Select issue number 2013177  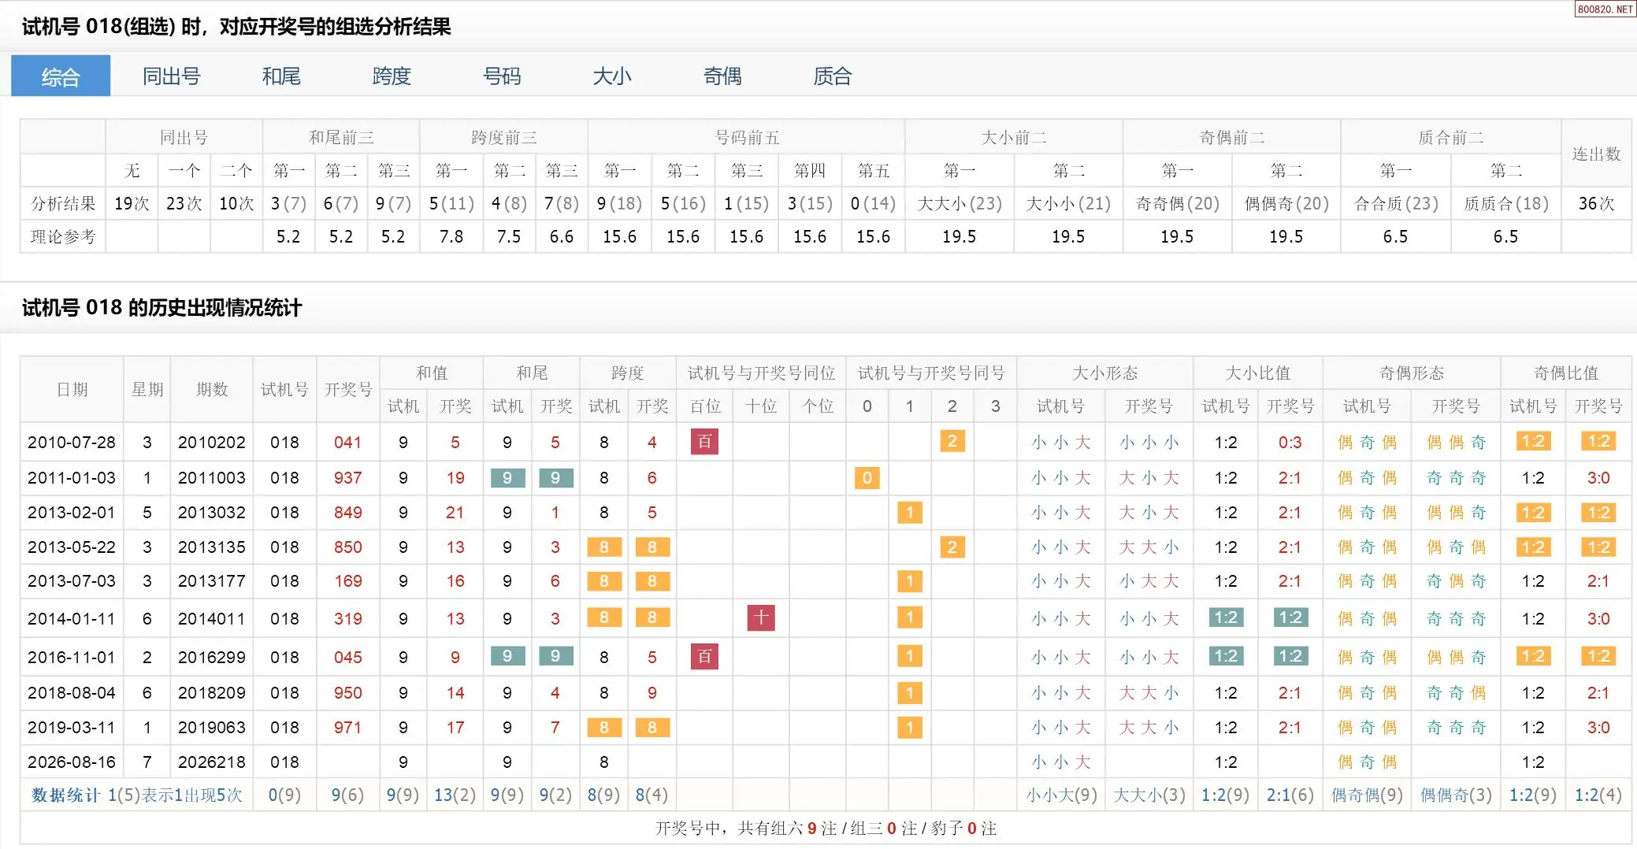212,581
